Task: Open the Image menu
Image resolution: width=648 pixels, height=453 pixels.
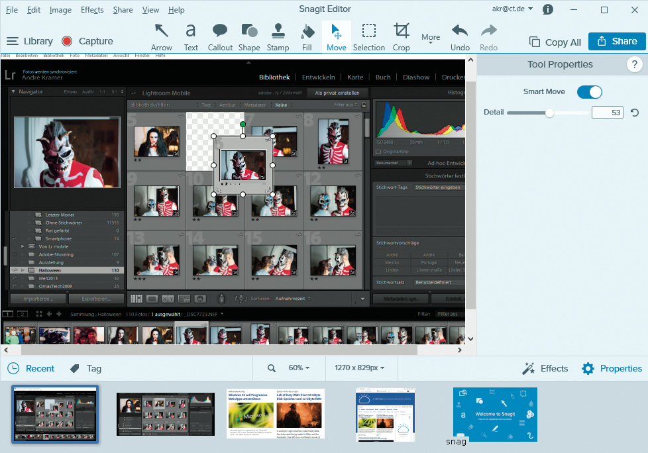Action: [x=60, y=10]
